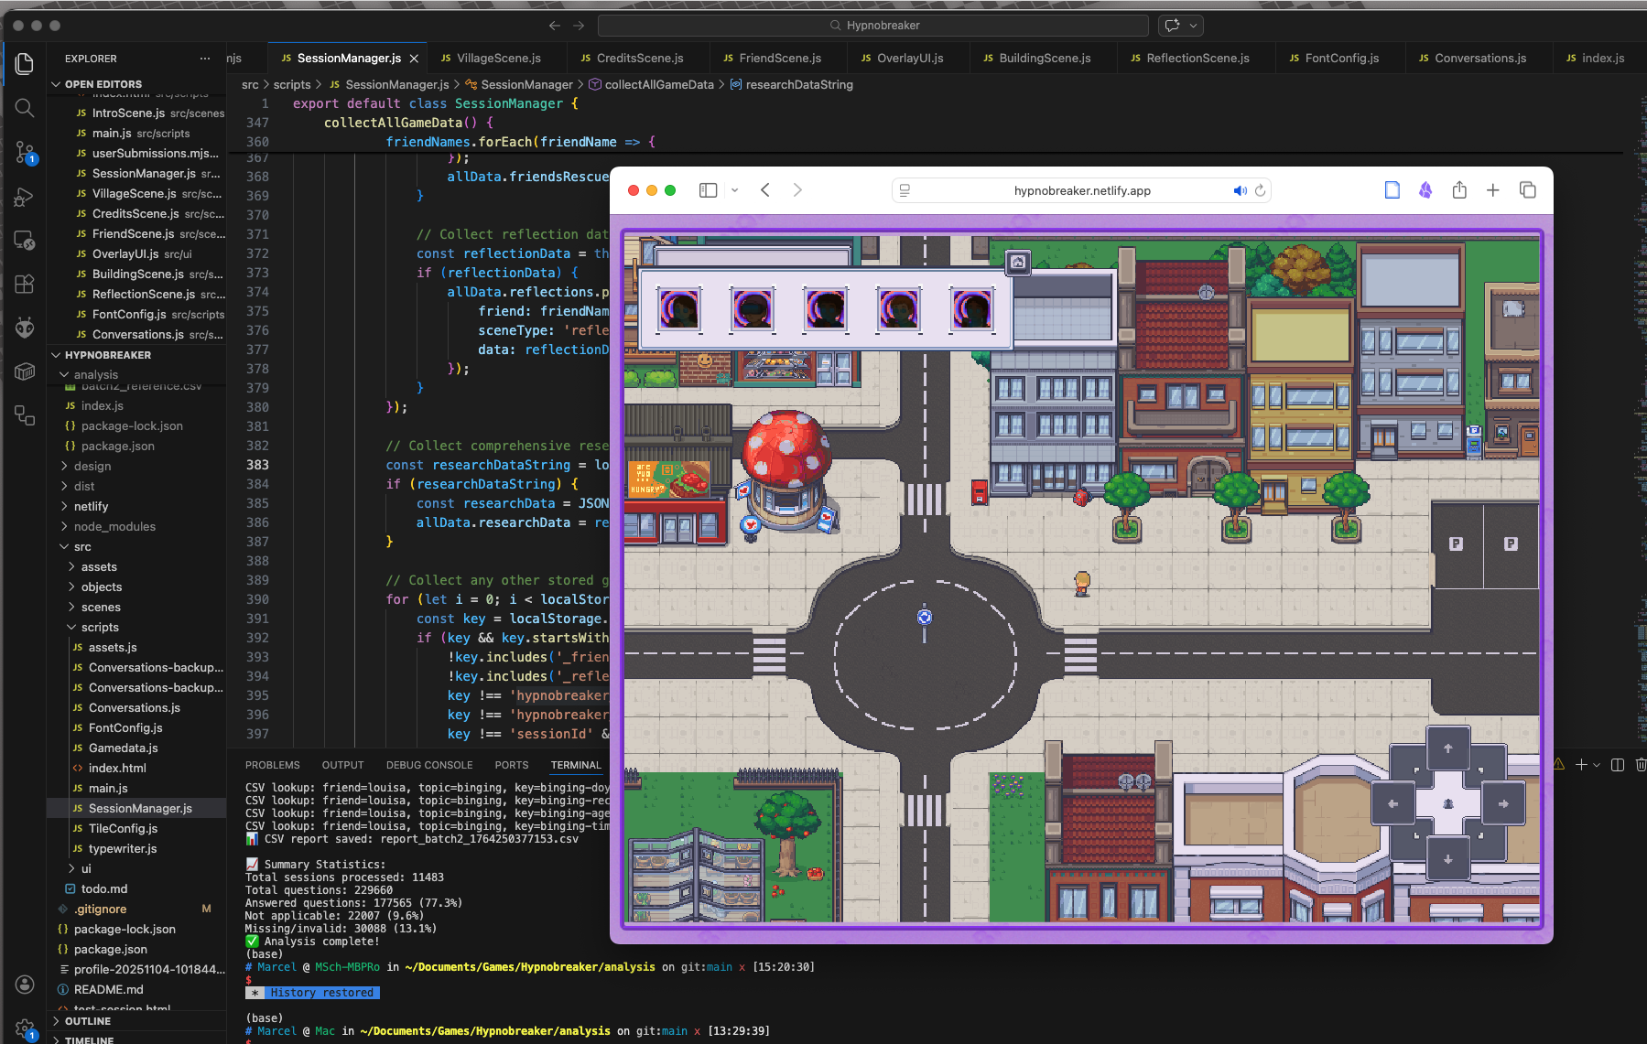Screen dimensions: 1647x1044
Task: Open the Safari sidebar dropdown chevron
Action: point(734,190)
